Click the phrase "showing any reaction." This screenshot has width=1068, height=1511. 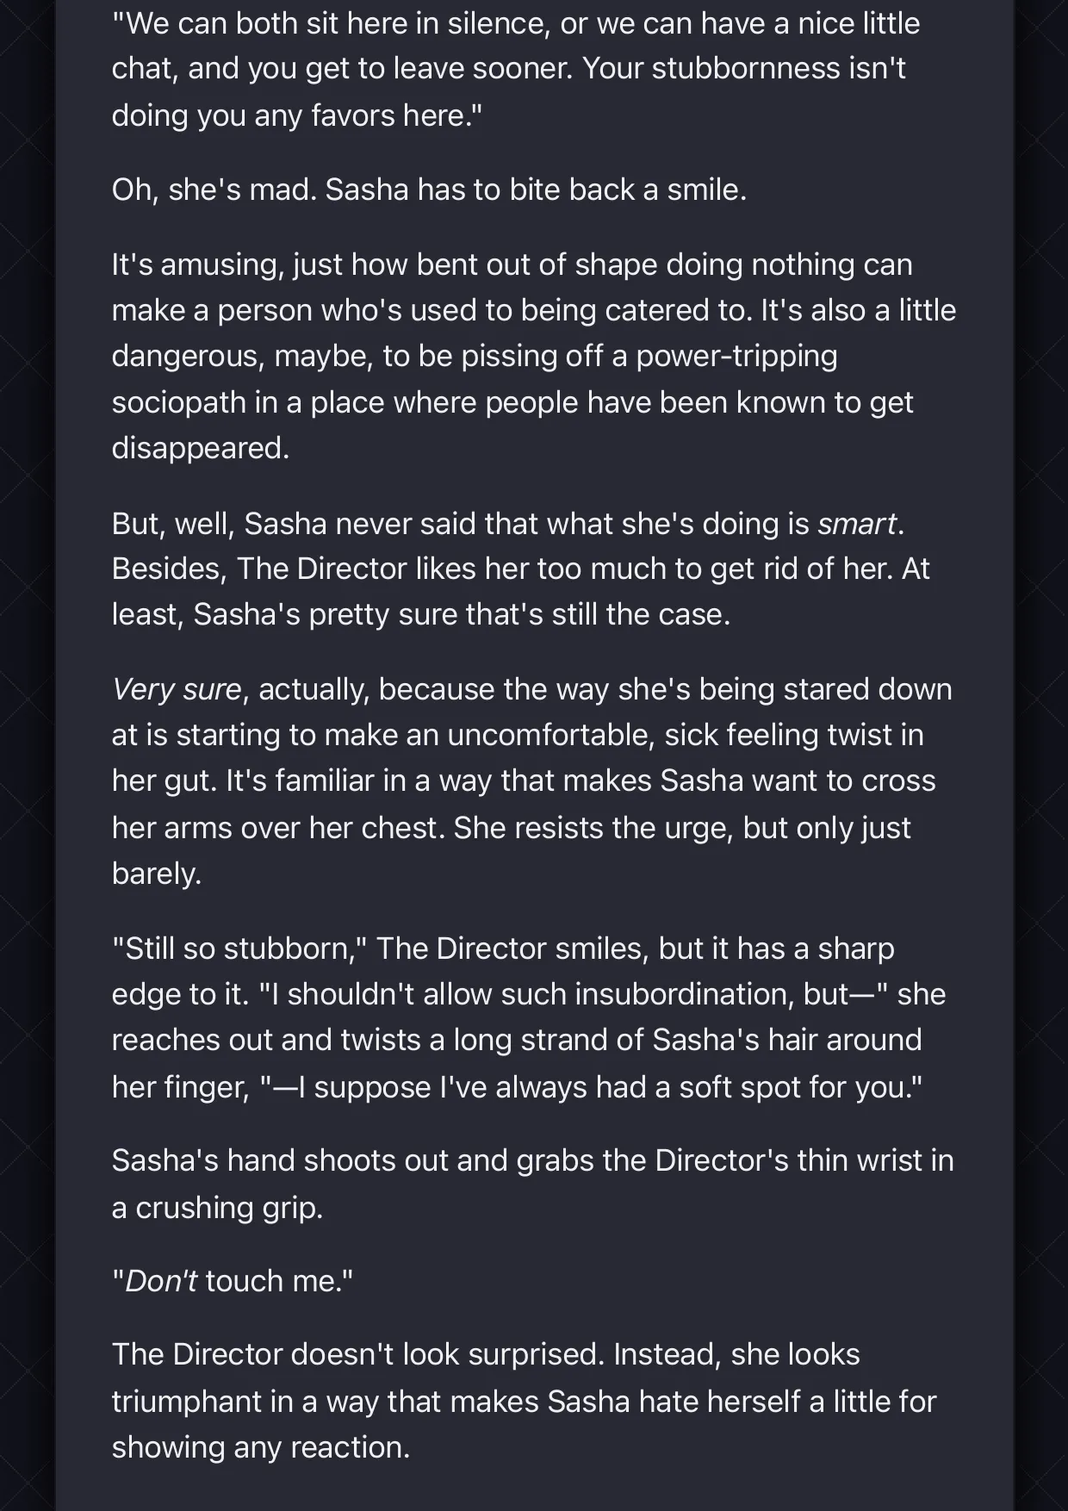[x=261, y=1447]
